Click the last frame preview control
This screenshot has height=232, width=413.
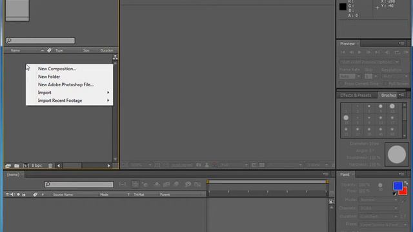[x=378, y=52]
